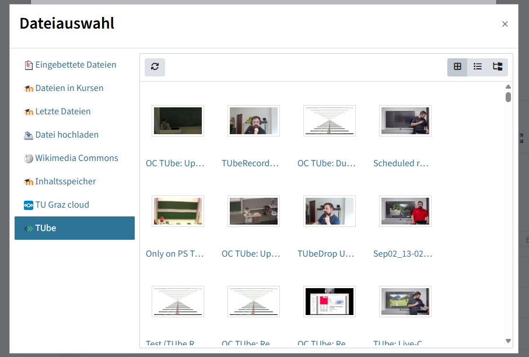The width and height of the screenshot is (529, 357).
Task: Select the 'TUbe: Live-C…' video thumbnail
Action: [x=405, y=302]
